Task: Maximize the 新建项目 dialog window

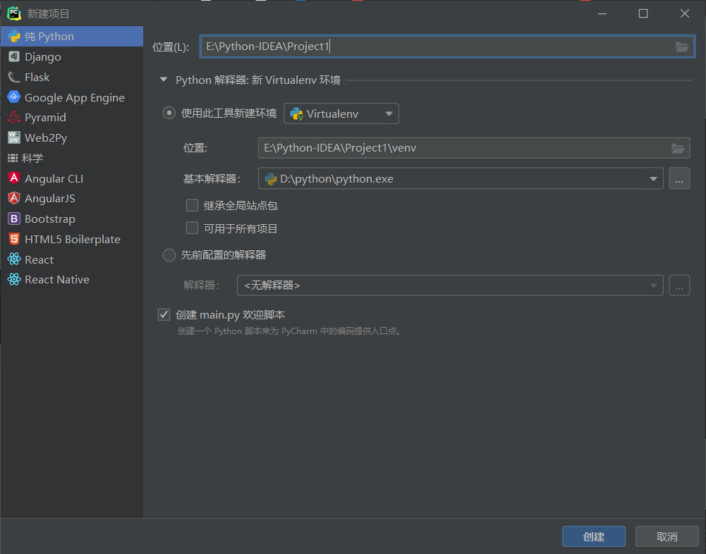Action: point(643,13)
